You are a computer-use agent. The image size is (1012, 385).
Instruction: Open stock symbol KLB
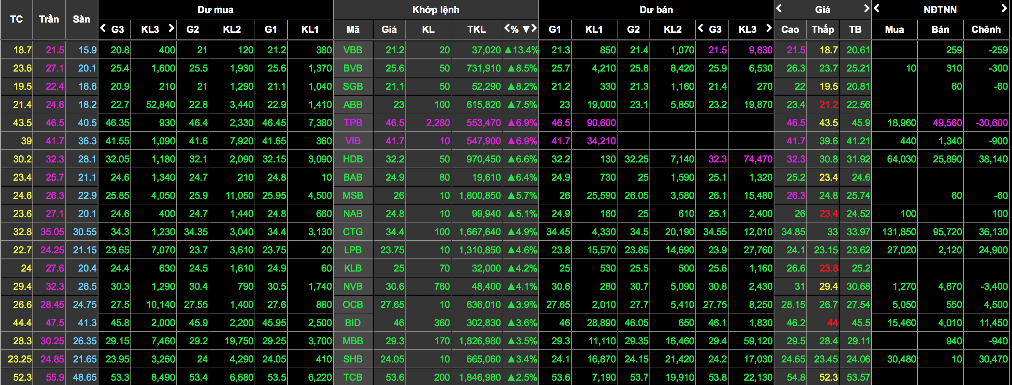pos(353,268)
